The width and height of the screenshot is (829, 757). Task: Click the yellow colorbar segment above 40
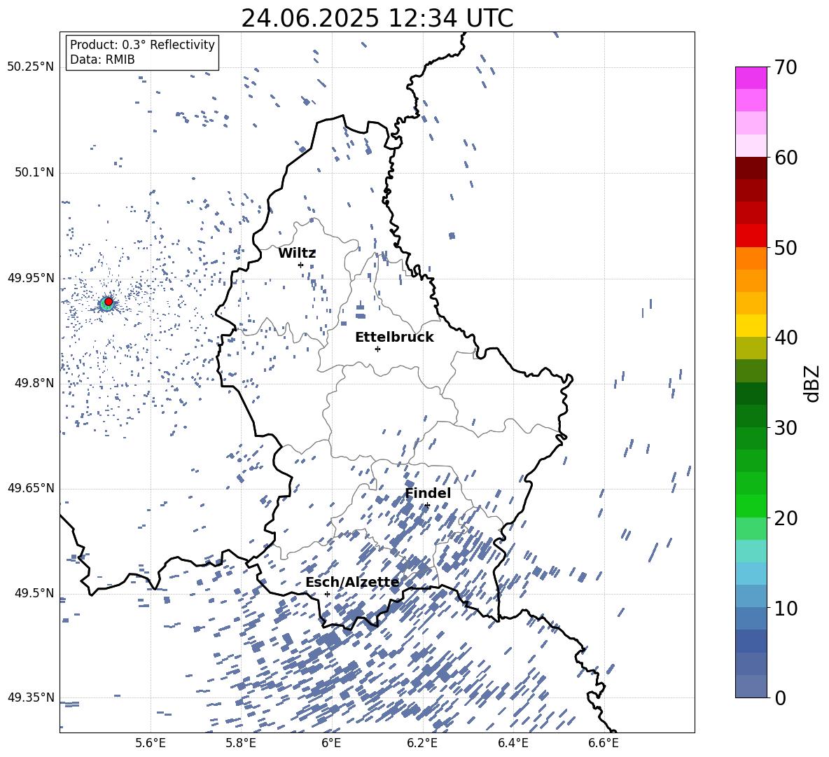click(751, 326)
